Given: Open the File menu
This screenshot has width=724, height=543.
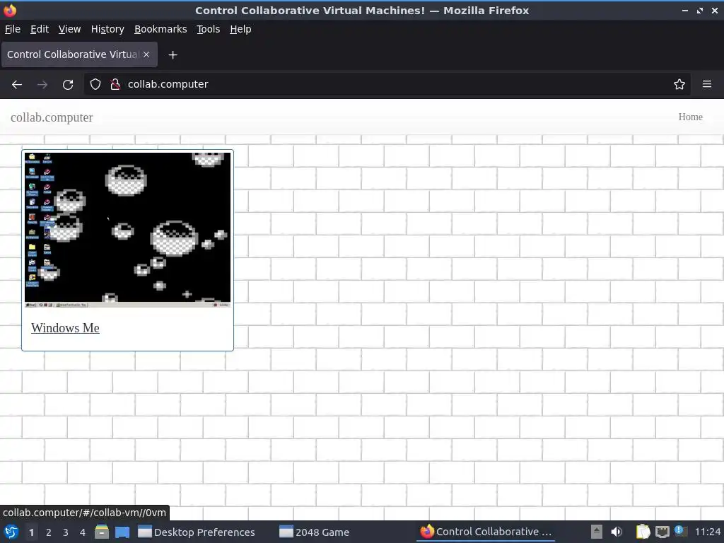Looking at the screenshot, I should click(x=13, y=29).
